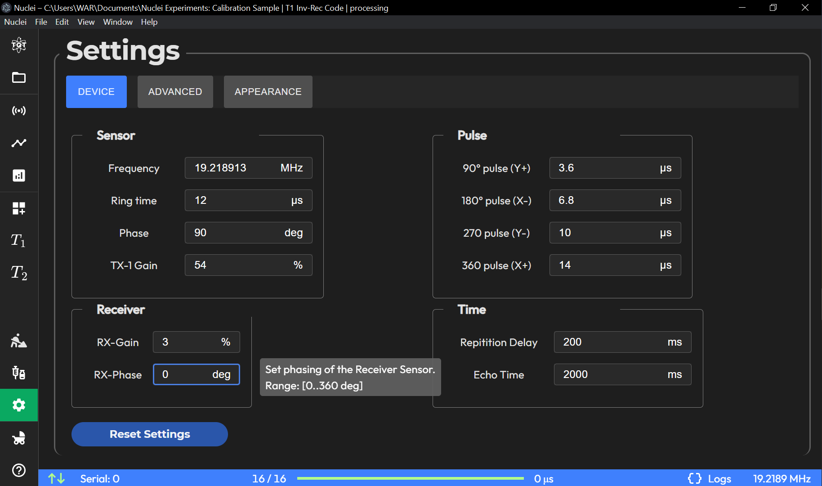
Task: Click the Reset Settings button
Action: pos(150,434)
